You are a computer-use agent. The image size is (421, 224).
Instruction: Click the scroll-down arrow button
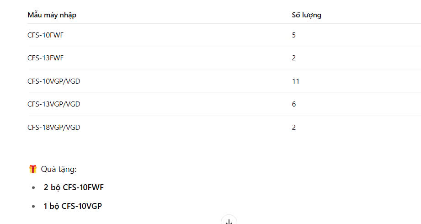[x=229, y=221]
